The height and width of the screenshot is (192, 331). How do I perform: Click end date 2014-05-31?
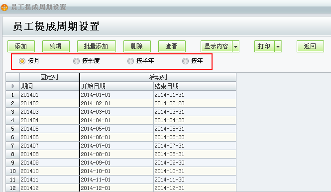(195, 129)
